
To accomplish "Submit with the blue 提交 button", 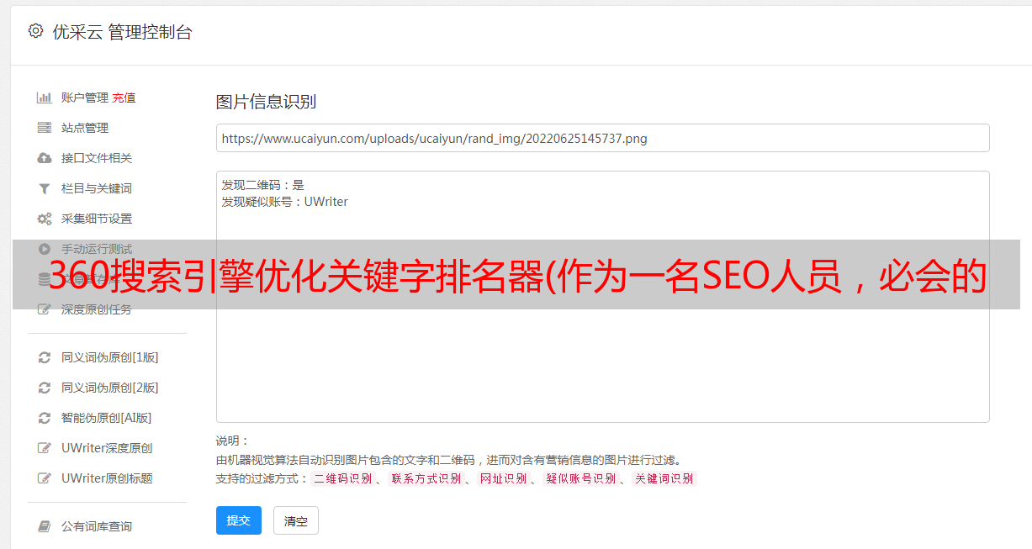I will [239, 520].
